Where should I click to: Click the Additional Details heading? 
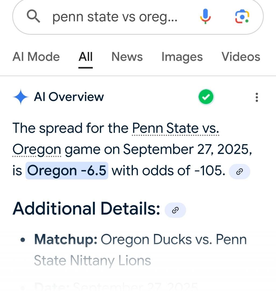click(86, 209)
